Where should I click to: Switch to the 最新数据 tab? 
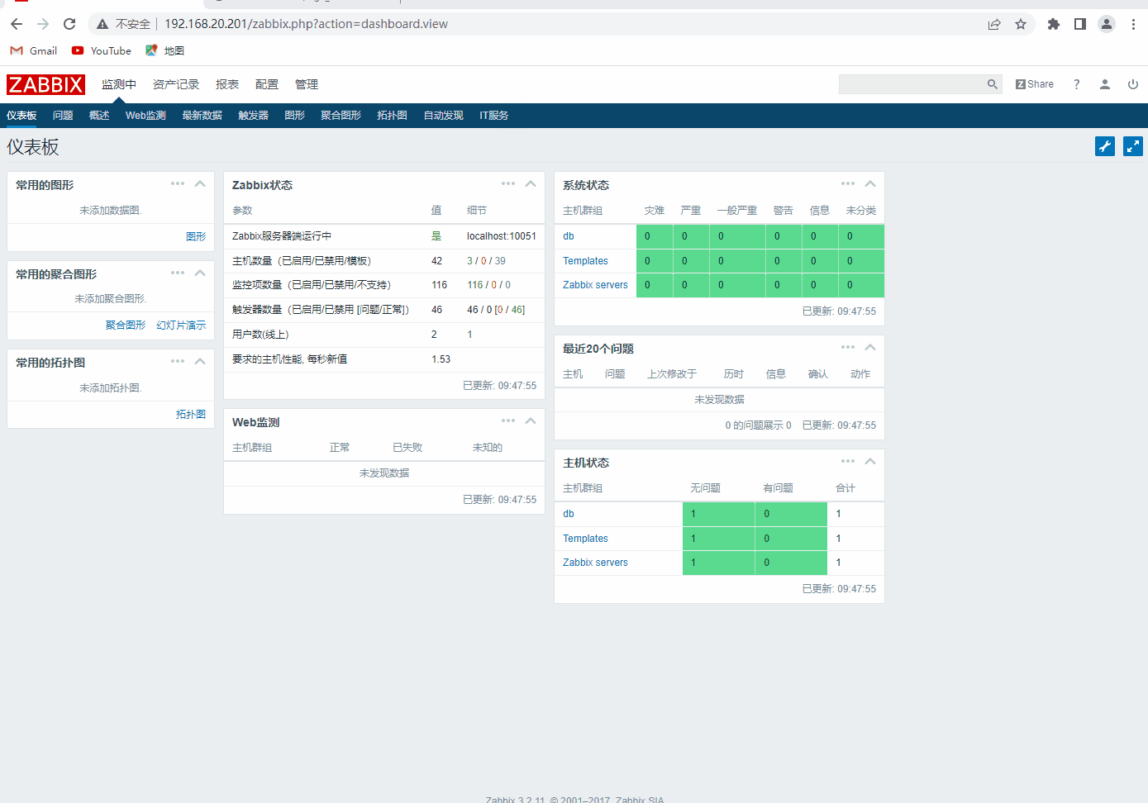[202, 115]
